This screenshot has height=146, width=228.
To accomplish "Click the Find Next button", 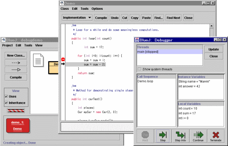I will click(x=173, y=18).
